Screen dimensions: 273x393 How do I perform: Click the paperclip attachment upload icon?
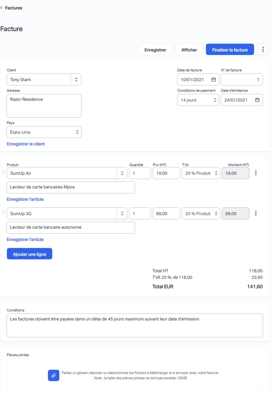[x=54, y=375]
